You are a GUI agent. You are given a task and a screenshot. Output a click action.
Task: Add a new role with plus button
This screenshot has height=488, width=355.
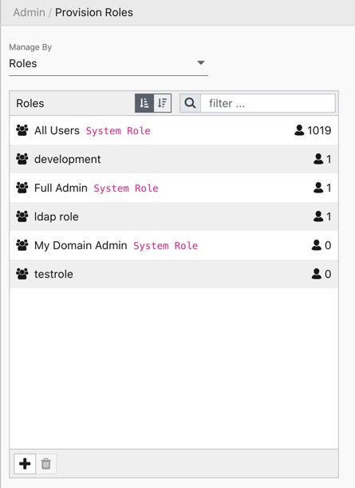pos(25,464)
